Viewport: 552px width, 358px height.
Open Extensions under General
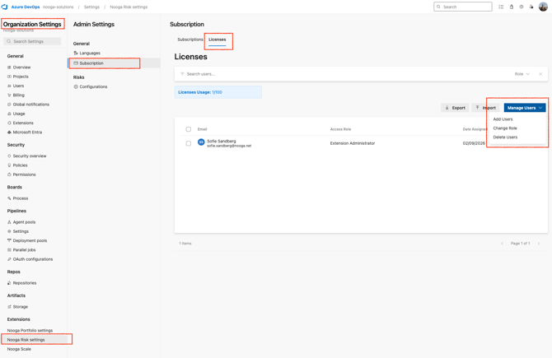[23, 123]
